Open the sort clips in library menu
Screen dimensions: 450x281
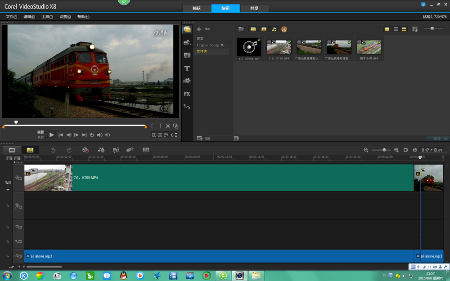click(415, 29)
